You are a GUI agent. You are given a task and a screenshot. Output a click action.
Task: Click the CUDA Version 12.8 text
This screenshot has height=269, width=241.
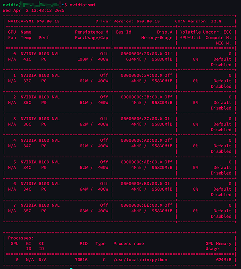[x=198, y=21]
